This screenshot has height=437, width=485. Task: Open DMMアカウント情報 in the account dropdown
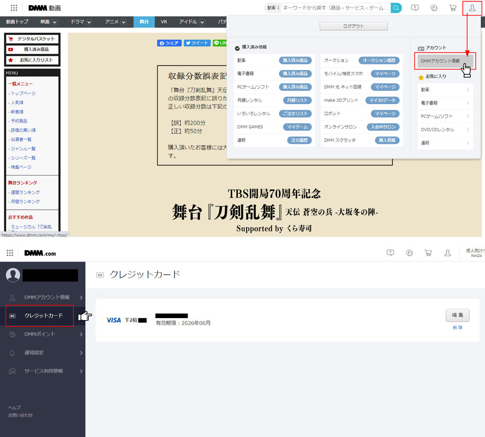click(x=445, y=61)
